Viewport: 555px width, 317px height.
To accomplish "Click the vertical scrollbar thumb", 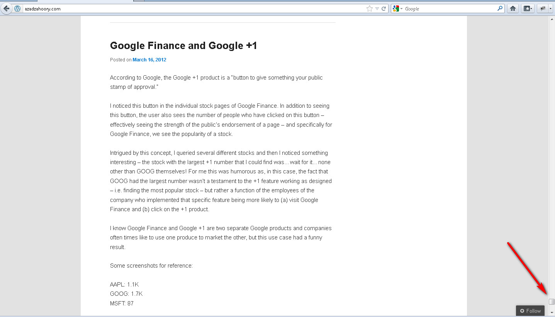I will point(552,302).
